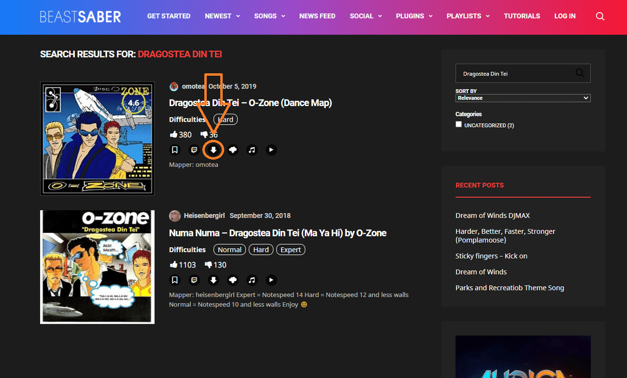Check the UNCATEGORIZED category checkbox
The image size is (627, 378).
click(x=458, y=124)
